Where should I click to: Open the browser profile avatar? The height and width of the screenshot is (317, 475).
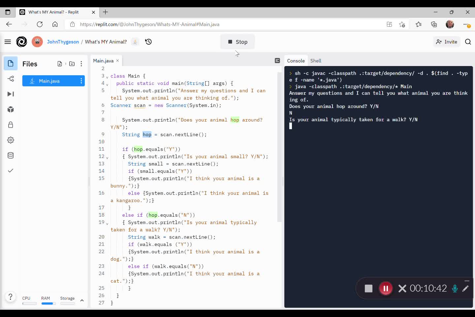[450, 24]
